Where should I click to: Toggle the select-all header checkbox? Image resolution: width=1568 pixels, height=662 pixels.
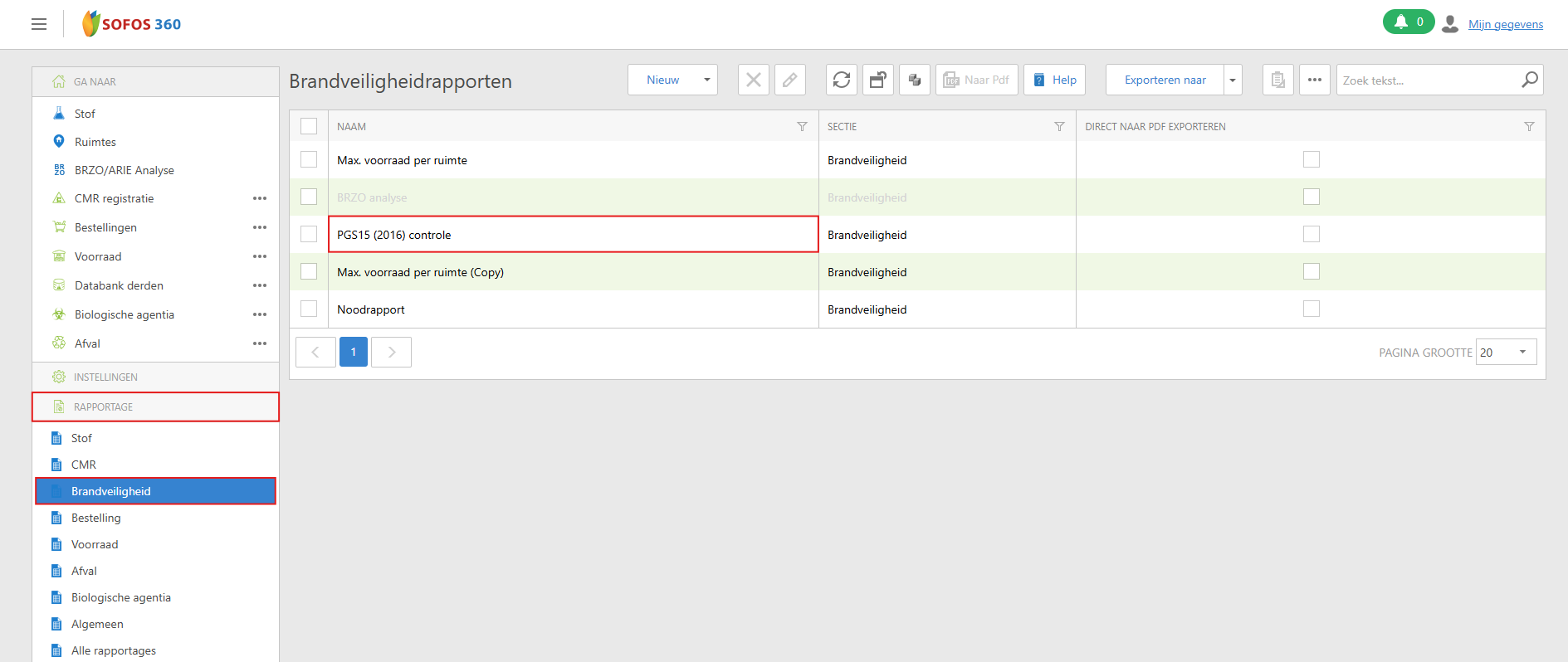(309, 126)
